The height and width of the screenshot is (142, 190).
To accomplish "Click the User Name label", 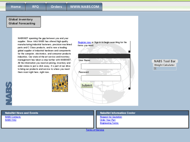I will (x=85, y=60).
